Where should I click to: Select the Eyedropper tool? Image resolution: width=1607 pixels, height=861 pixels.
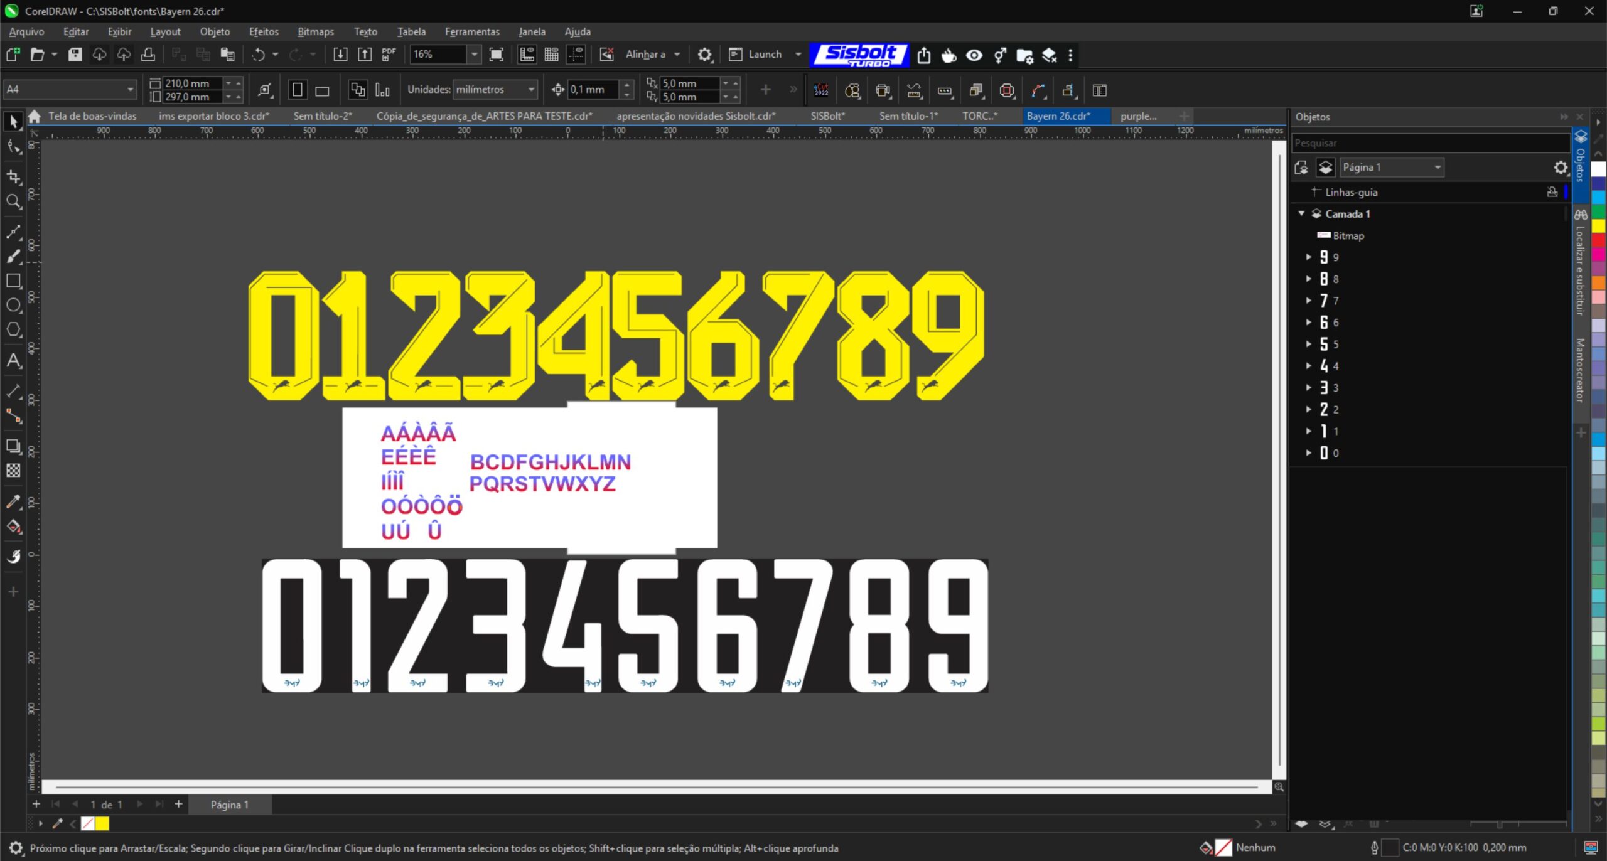click(13, 501)
